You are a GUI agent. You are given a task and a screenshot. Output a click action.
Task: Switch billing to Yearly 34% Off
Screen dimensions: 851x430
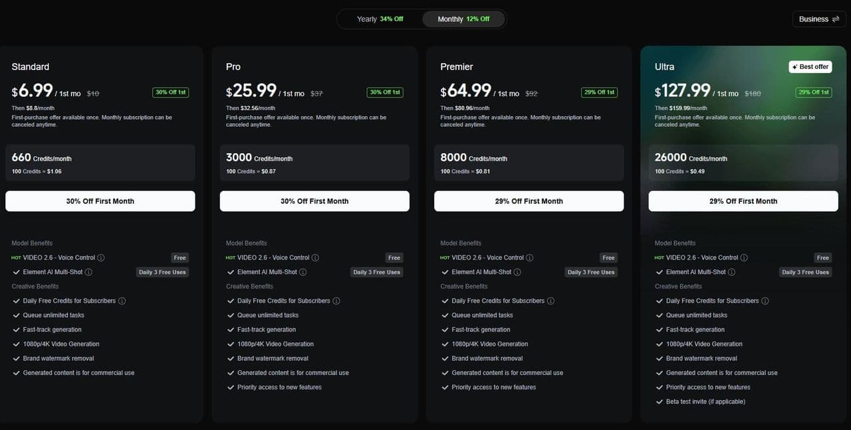[x=380, y=19]
